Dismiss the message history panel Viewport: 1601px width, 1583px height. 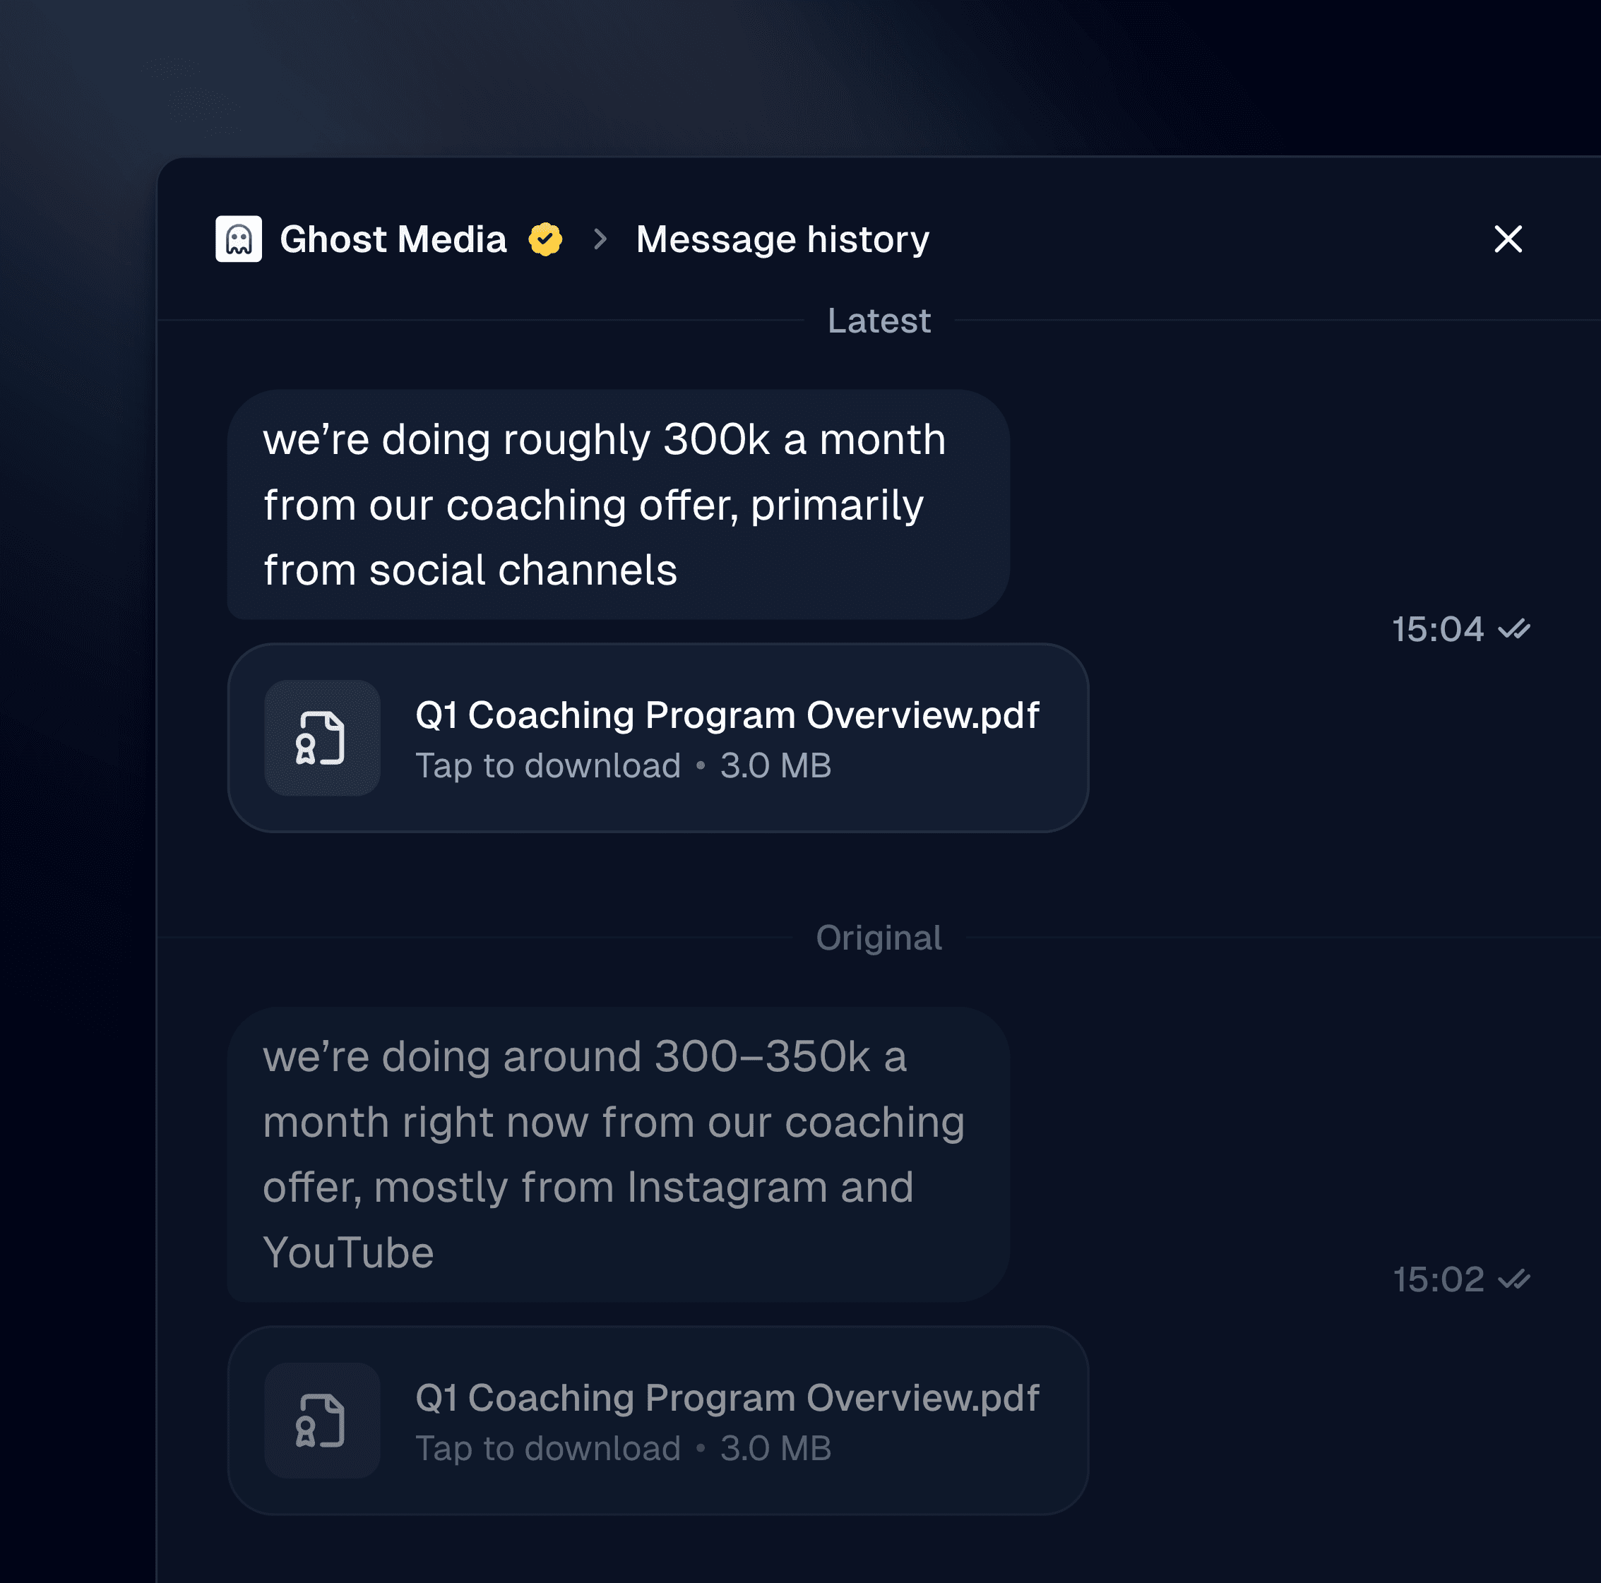click(1508, 239)
